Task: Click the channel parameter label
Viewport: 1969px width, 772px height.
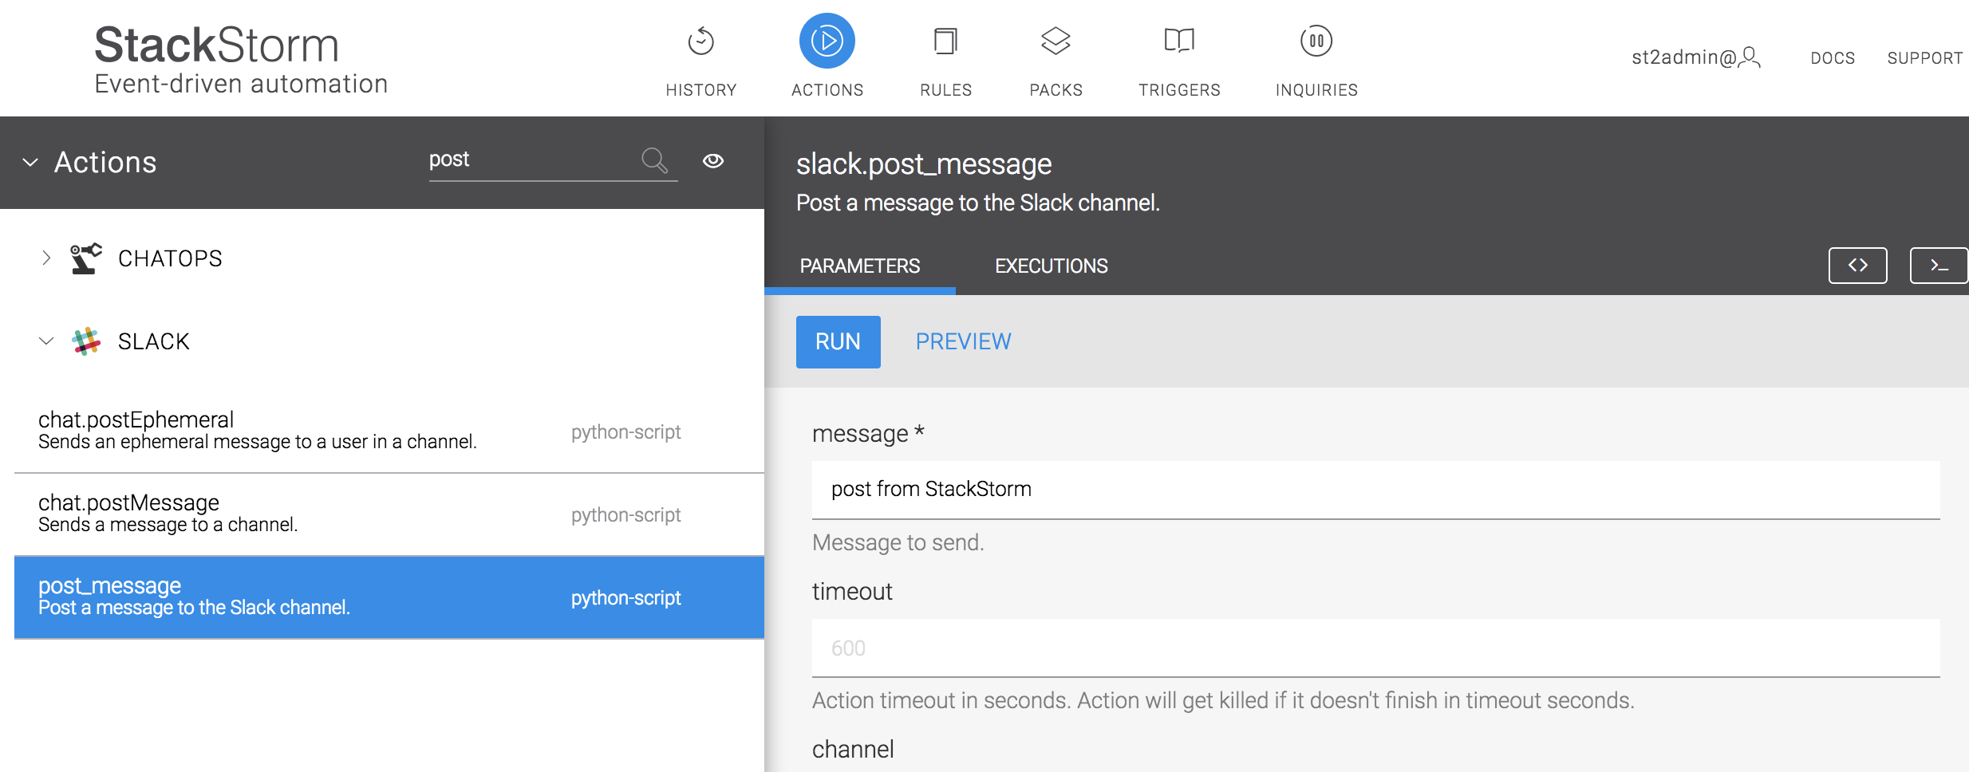Action: click(x=853, y=749)
